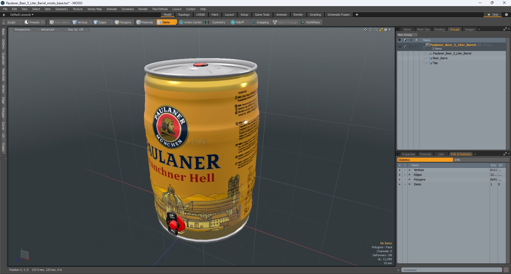The width and height of the screenshot is (511, 274).
Task: Click the viewport zoom magnifier icon
Action: point(376,30)
